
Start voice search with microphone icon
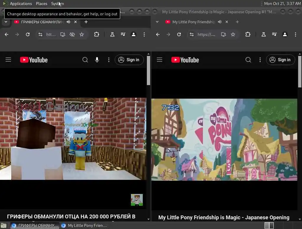coord(97,60)
